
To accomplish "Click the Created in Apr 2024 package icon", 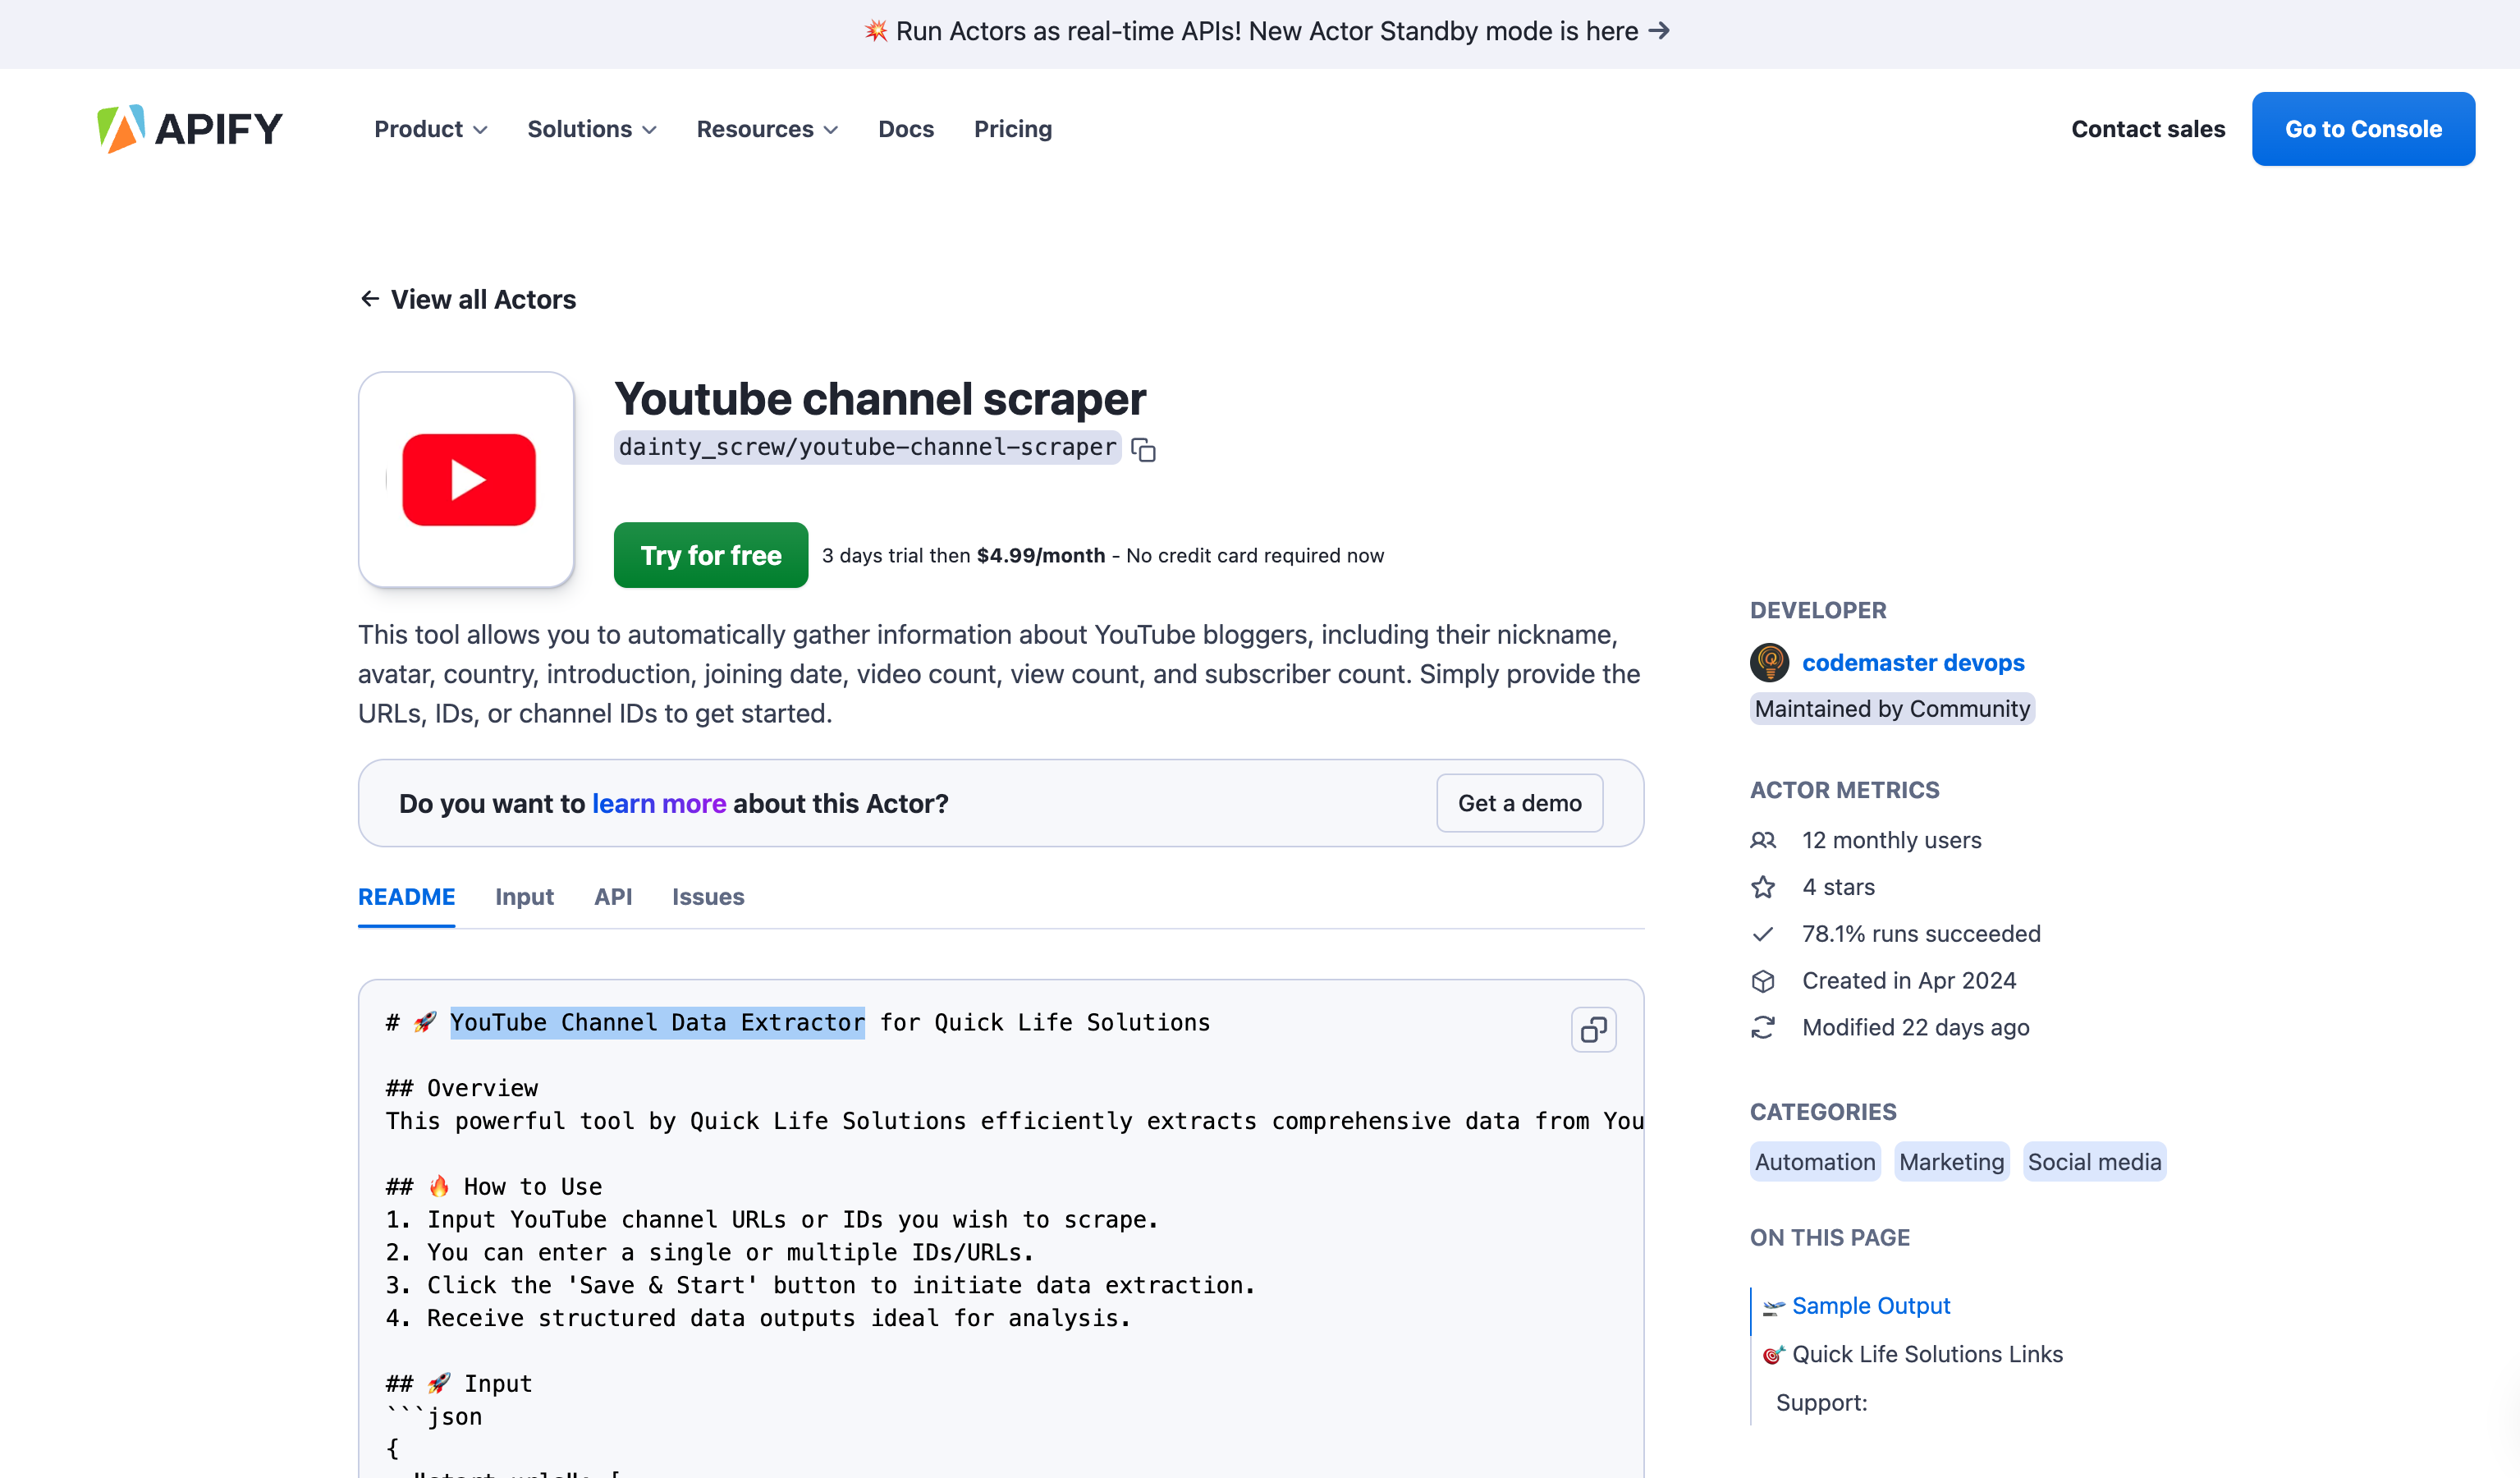I will point(1763,980).
